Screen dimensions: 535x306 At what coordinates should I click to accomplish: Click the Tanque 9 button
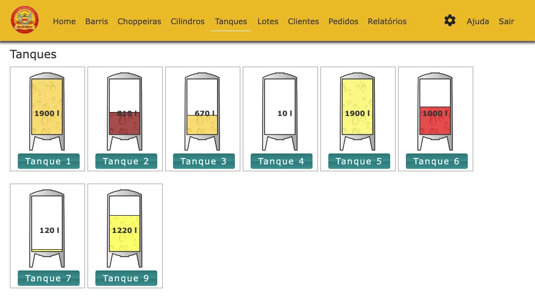pyautogui.click(x=126, y=278)
